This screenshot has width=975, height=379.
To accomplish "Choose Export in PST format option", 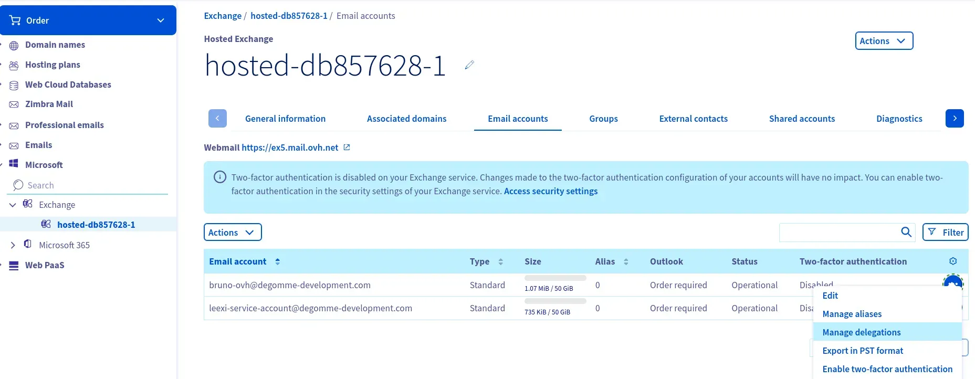I will pos(863,351).
